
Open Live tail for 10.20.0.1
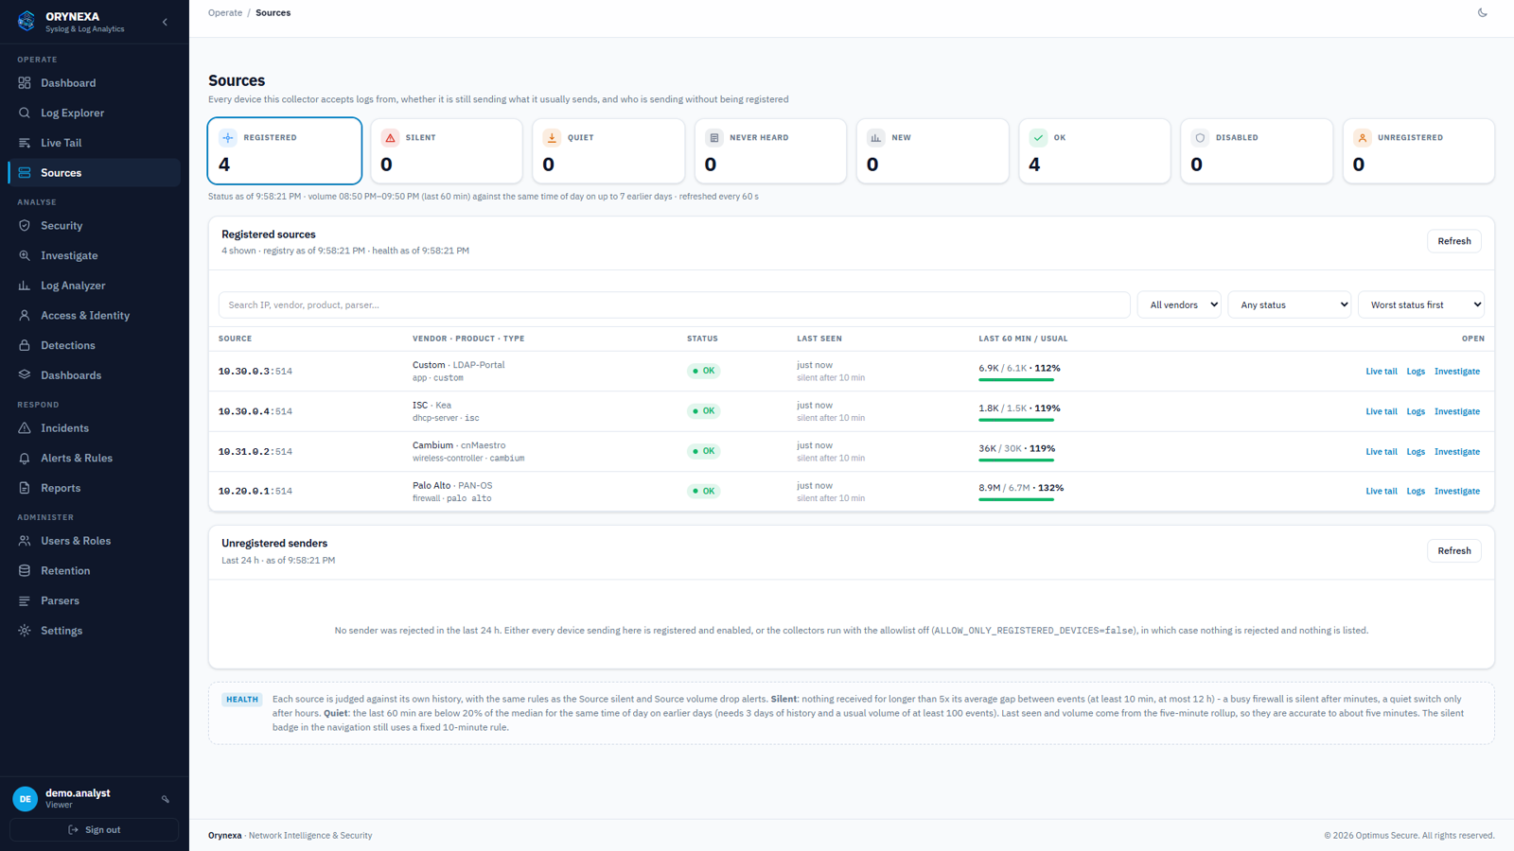(x=1382, y=492)
